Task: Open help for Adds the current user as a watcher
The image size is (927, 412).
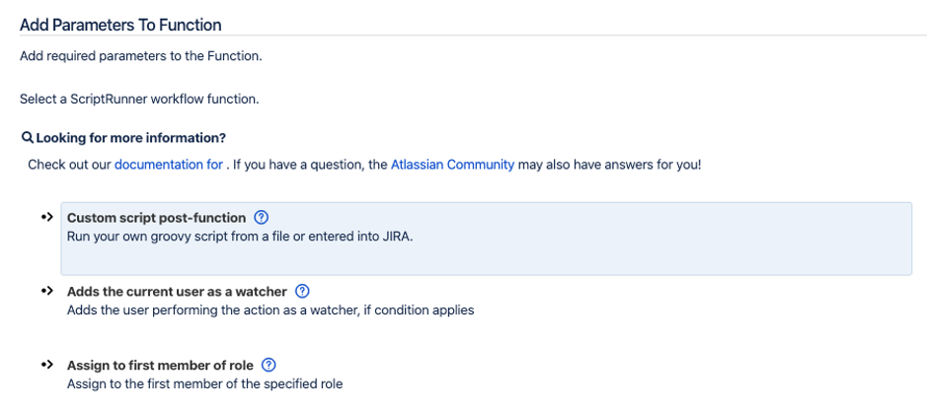Action: 302,292
